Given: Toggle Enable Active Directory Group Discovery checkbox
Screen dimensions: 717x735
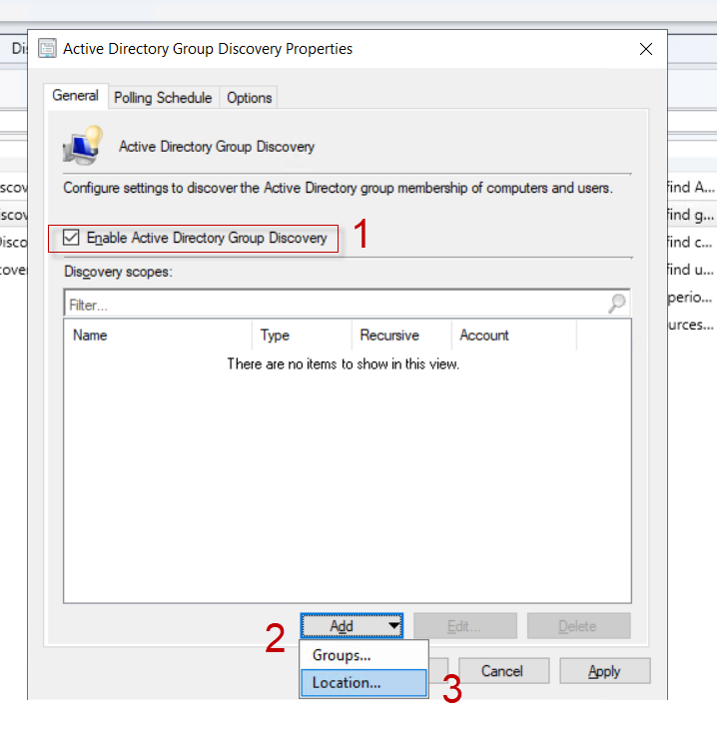Looking at the screenshot, I should (x=71, y=238).
